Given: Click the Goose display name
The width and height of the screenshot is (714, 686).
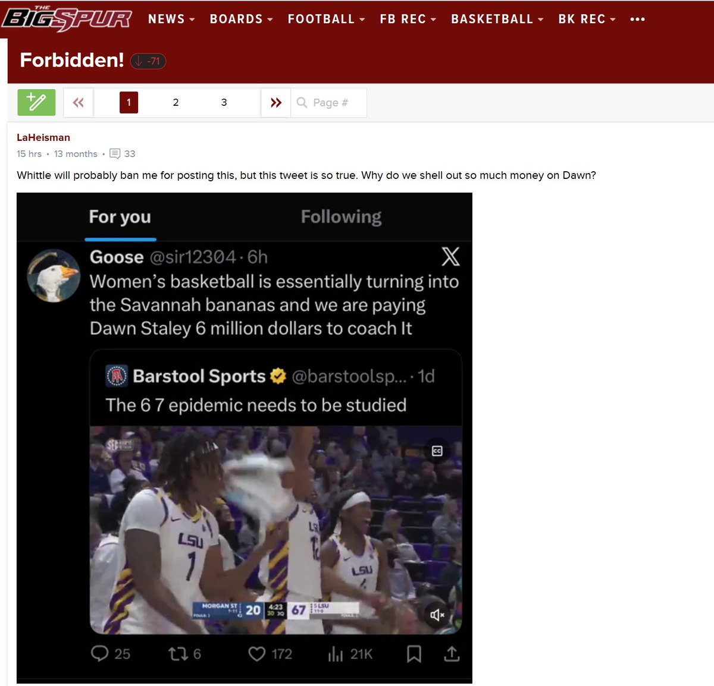Looking at the screenshot, I should tap(117, 257).
